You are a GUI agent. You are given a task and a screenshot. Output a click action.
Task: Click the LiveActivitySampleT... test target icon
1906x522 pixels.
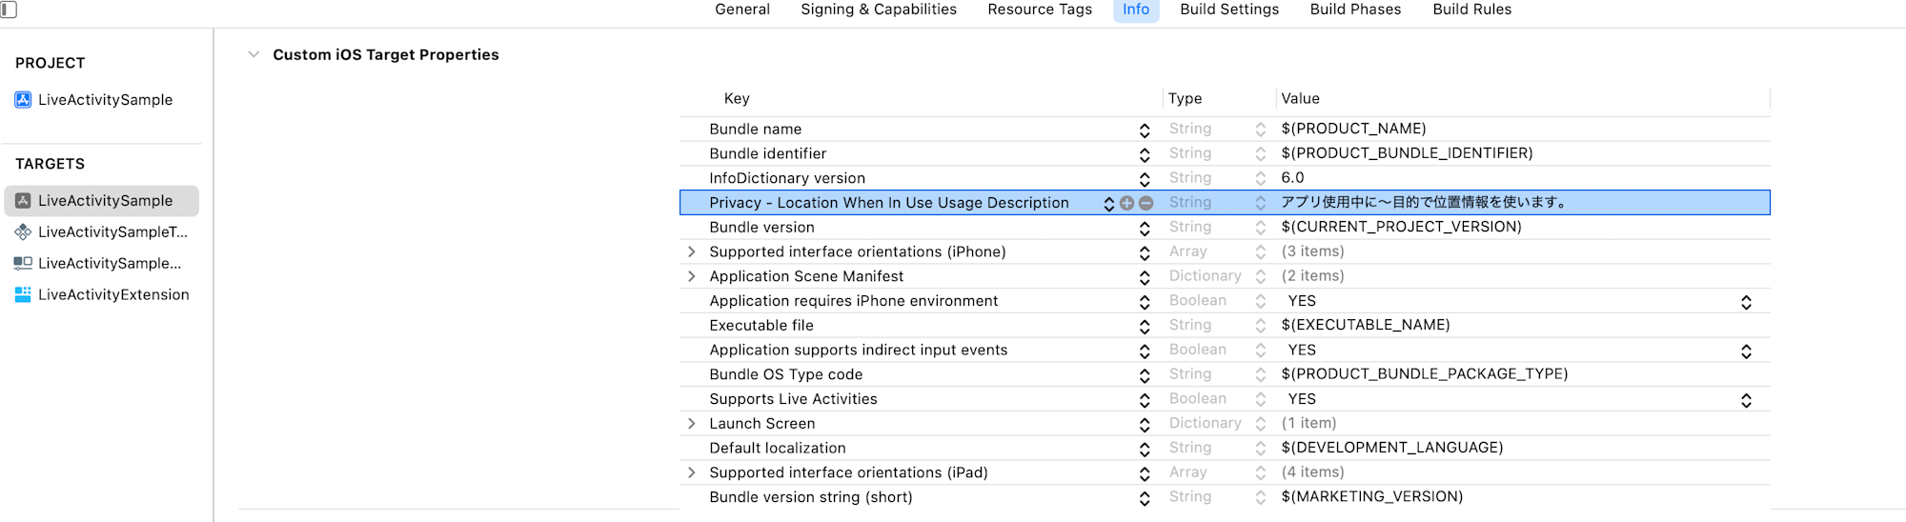click(23, 232)
